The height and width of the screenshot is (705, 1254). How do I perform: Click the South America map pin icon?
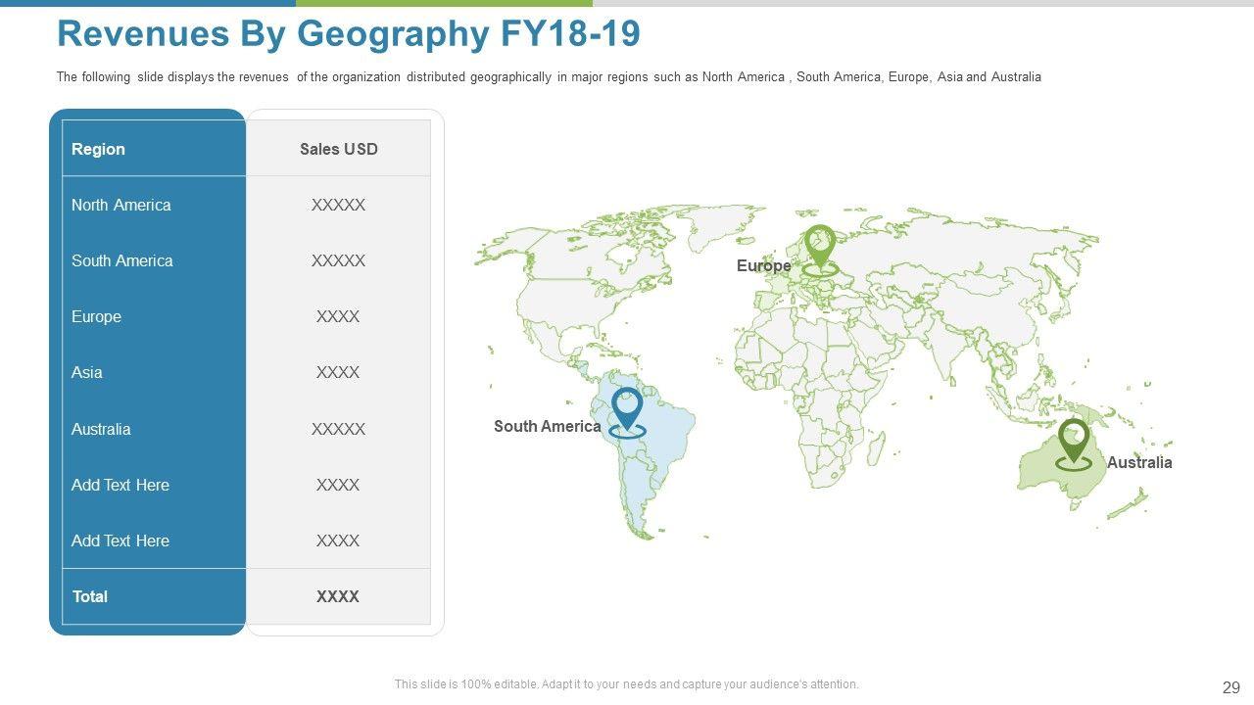627,408
